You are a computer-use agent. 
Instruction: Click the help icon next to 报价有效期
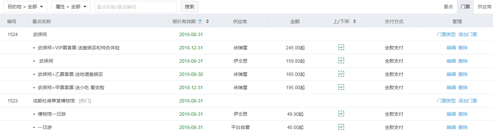(200, 21)
